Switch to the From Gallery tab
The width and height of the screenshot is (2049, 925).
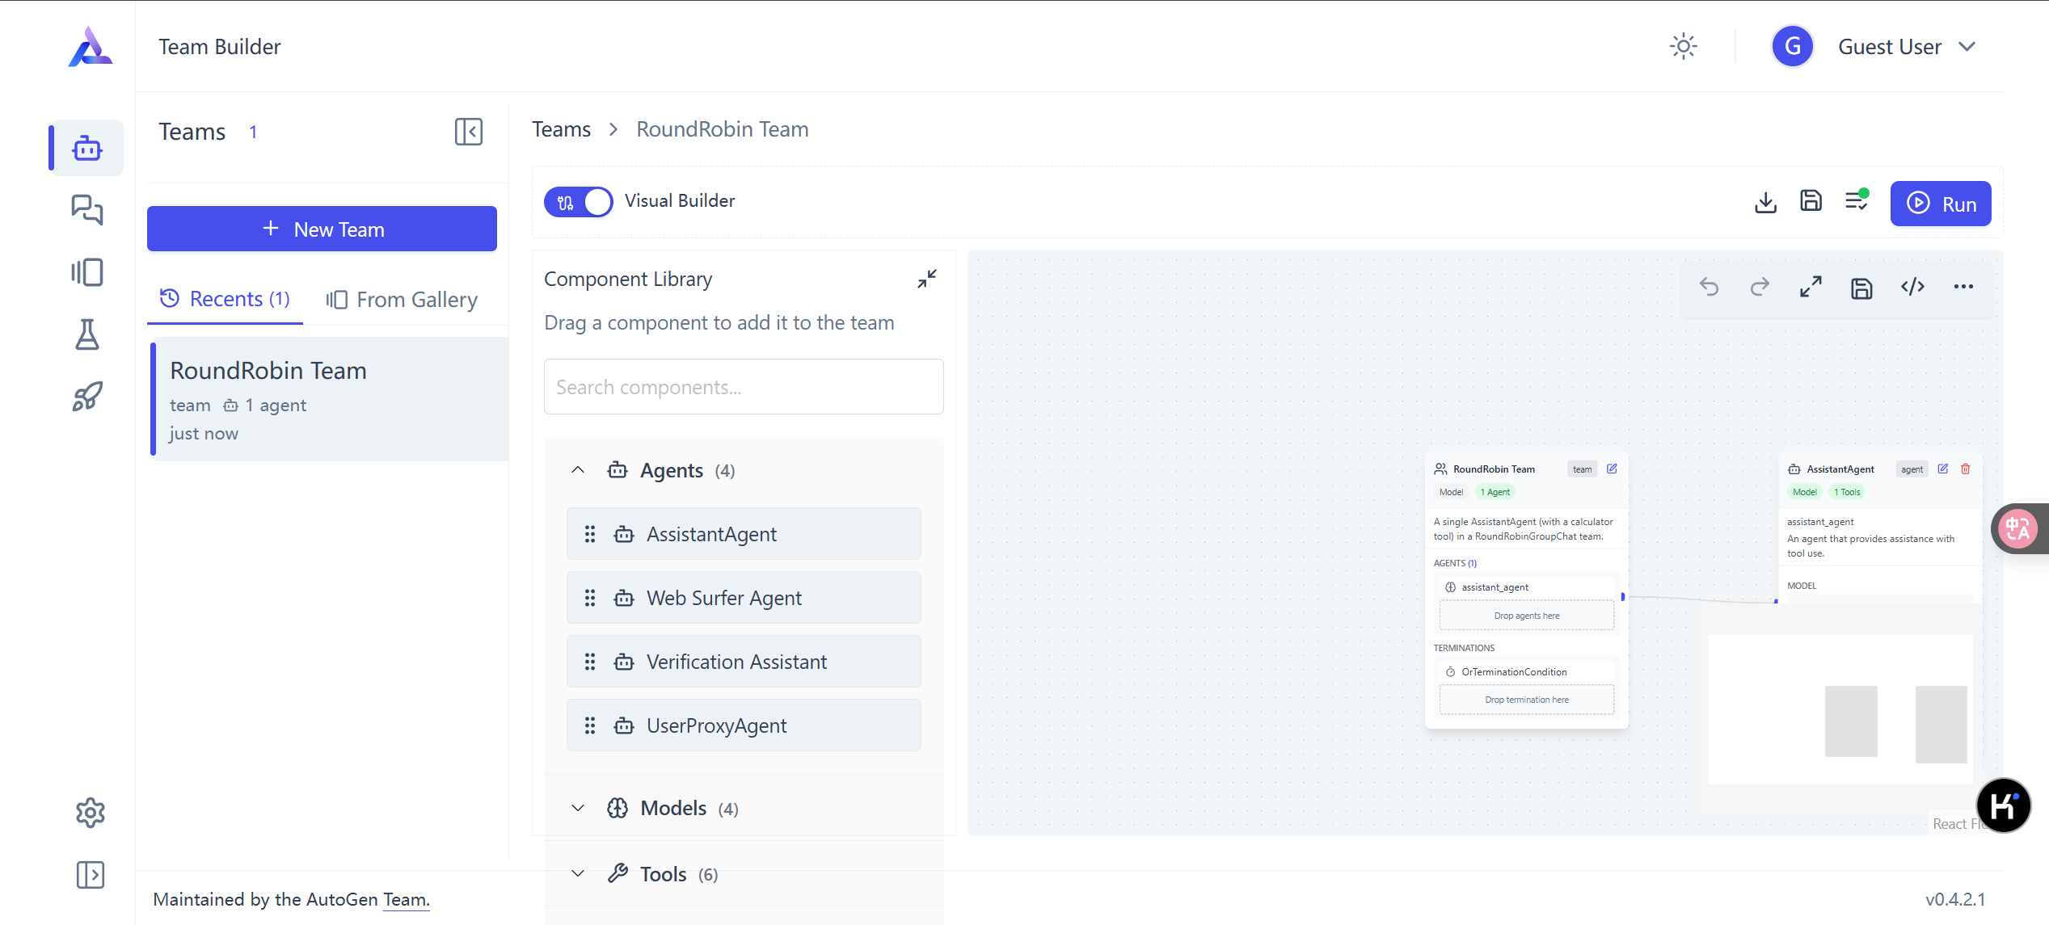402,300
